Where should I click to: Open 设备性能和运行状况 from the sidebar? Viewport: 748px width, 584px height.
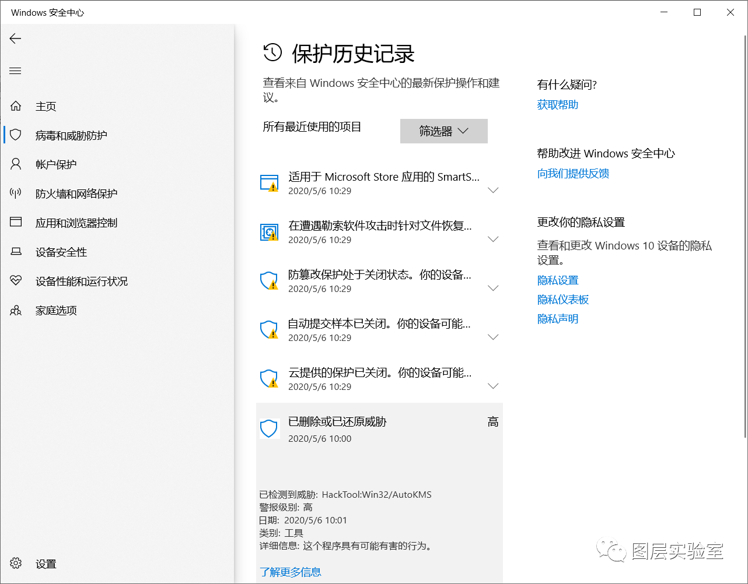point(82,282)
